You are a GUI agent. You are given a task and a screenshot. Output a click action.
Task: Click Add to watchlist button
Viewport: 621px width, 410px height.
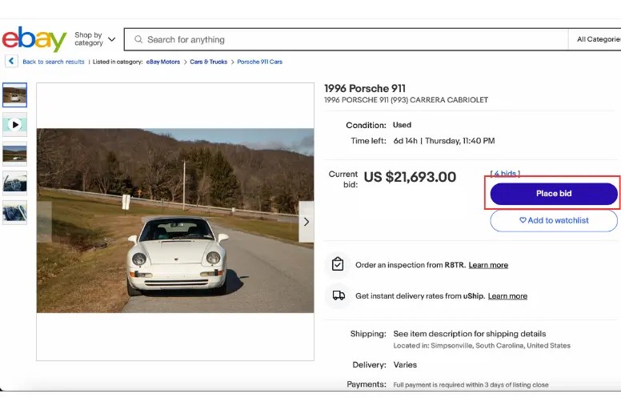click(x=553, y=220)
